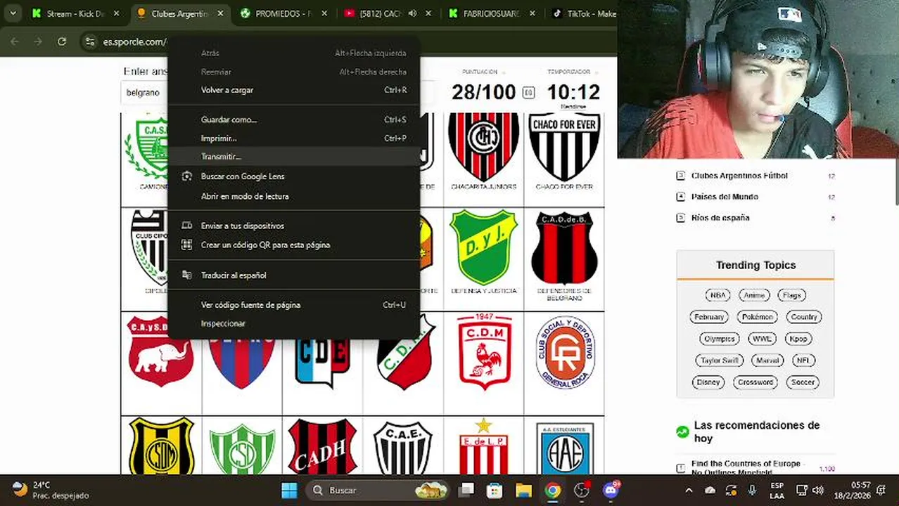The width and height of the screenshot is (899, 506).
Task: Close the PROMIEDOS tab
Action: [x=324, y=13]
